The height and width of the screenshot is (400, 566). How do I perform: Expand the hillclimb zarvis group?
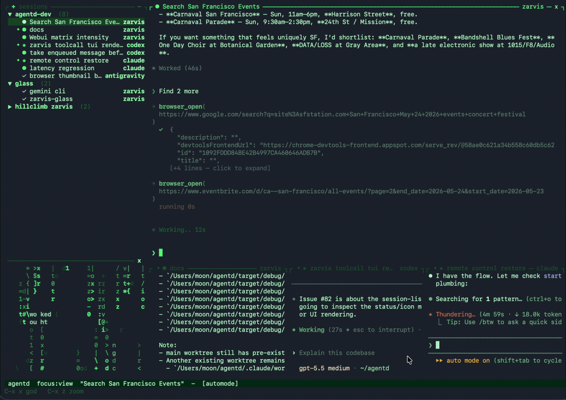10,107
